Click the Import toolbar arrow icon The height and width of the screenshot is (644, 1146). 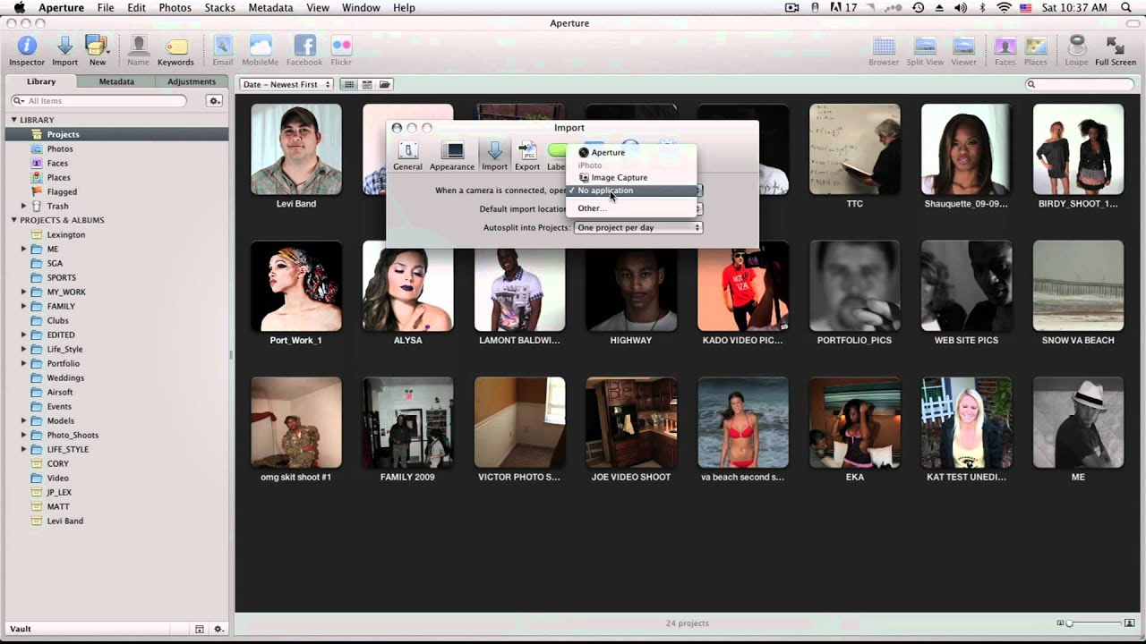point(64,47)
